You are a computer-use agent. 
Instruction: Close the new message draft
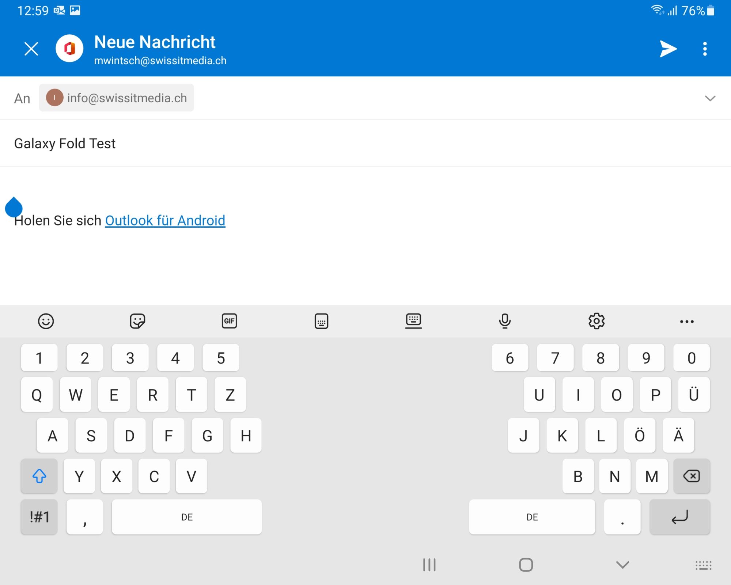(x=31, y=49)
